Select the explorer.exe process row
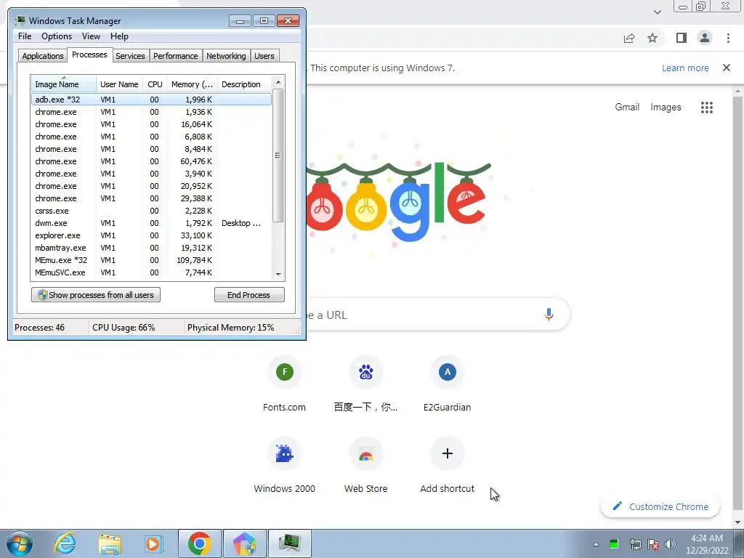The image size is (744, 558). (151, 235)
